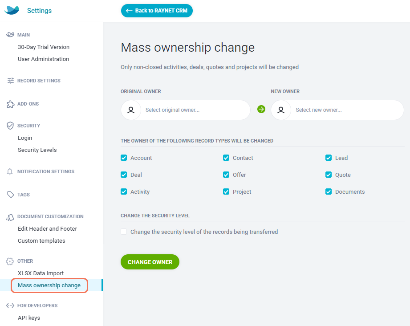Screen dimensions: 410x326
Task: Open User Administration in sidebar
Action: [x=44, y=59]
